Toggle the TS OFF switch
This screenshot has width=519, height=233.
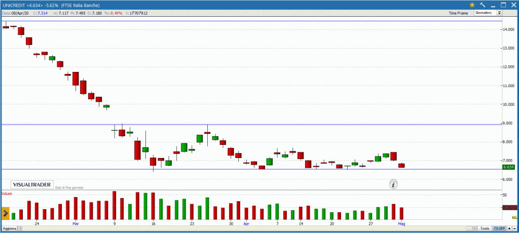(499, 229)
